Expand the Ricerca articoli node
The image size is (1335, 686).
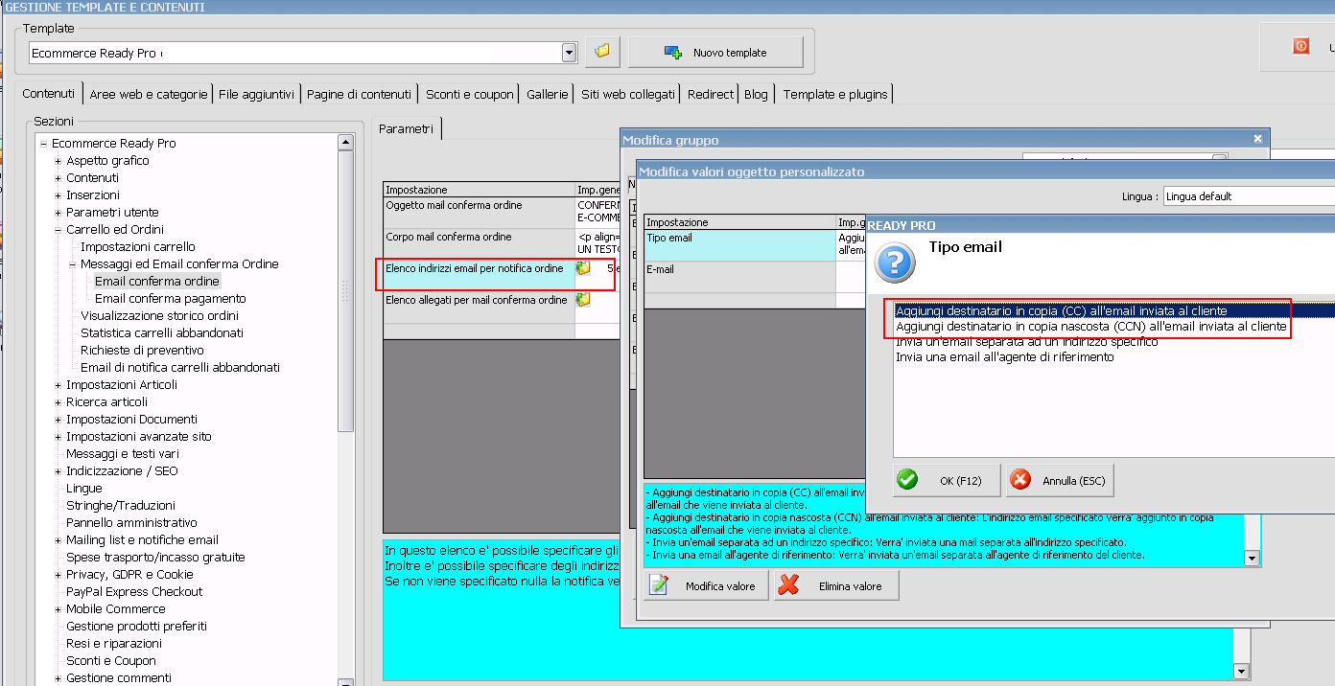tap(59, 402)
